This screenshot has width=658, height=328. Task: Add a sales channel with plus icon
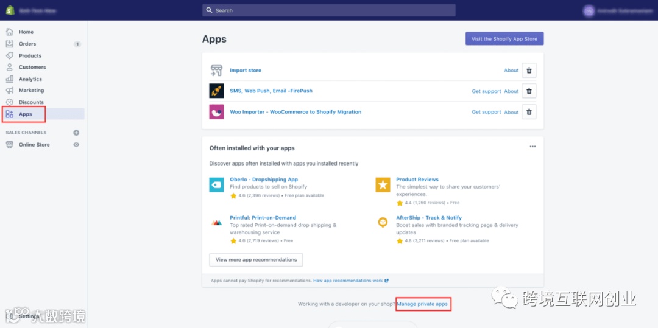coord(76,133)
